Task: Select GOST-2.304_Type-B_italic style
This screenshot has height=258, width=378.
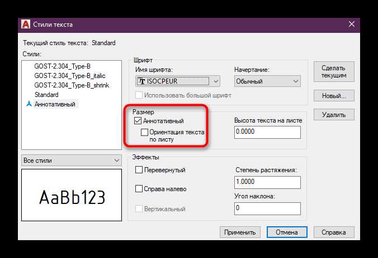Action: [70, 76]
